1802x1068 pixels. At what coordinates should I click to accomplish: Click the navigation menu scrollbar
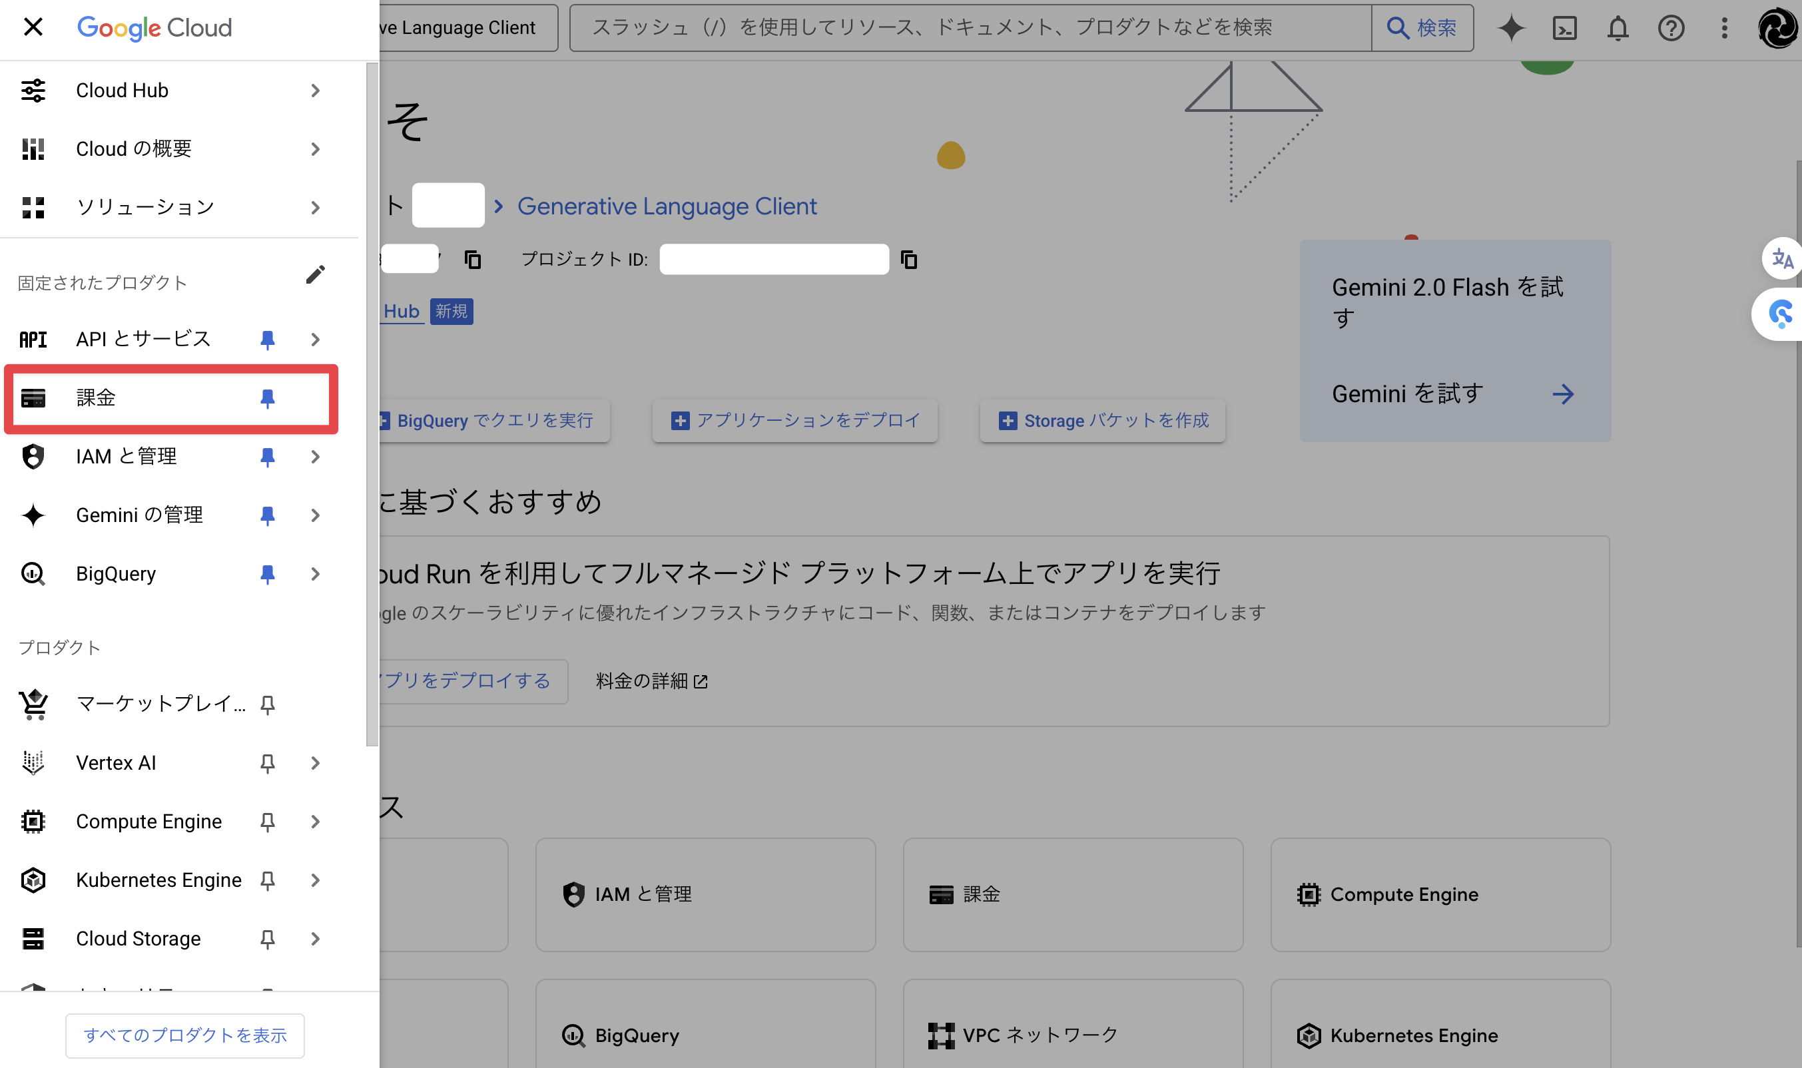pos(372,403)
